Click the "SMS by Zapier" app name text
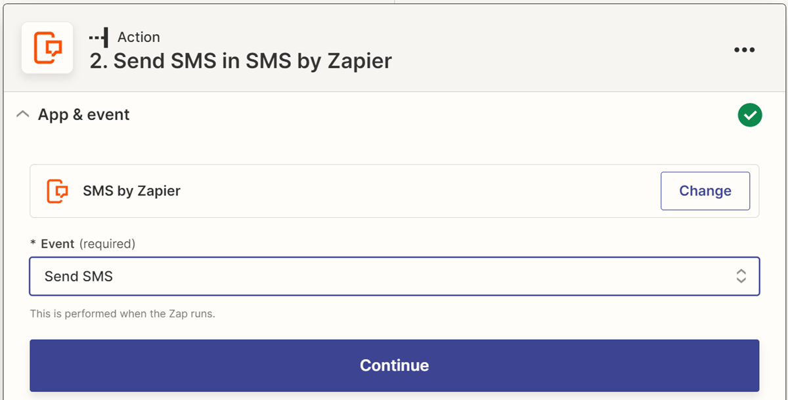788x400 pixels. 131,191
